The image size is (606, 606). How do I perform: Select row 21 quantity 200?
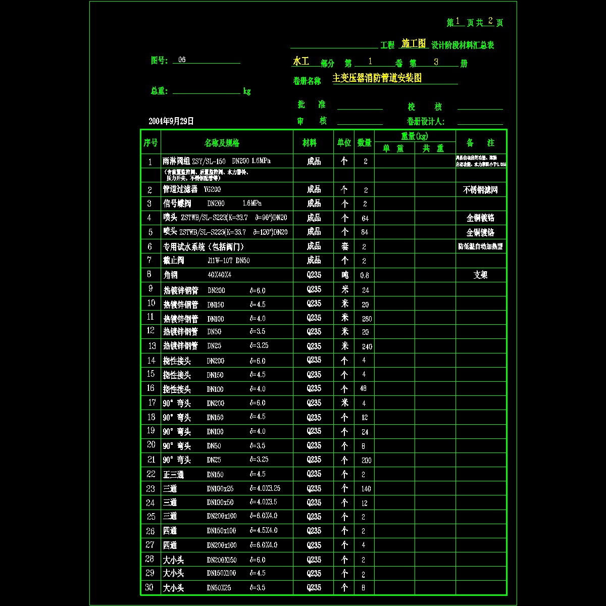click(367, 461)
